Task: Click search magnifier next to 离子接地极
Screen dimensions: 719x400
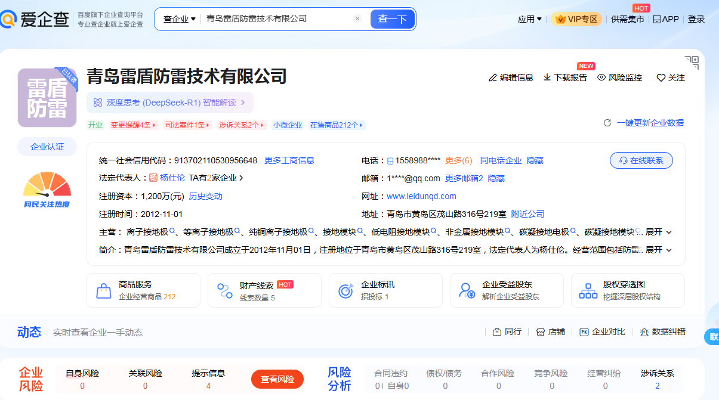Action: coord(172,231)
